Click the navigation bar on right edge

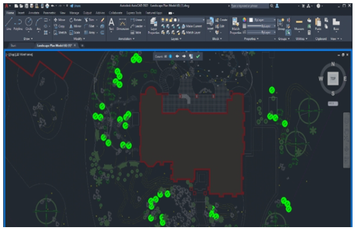pos(346,140)
